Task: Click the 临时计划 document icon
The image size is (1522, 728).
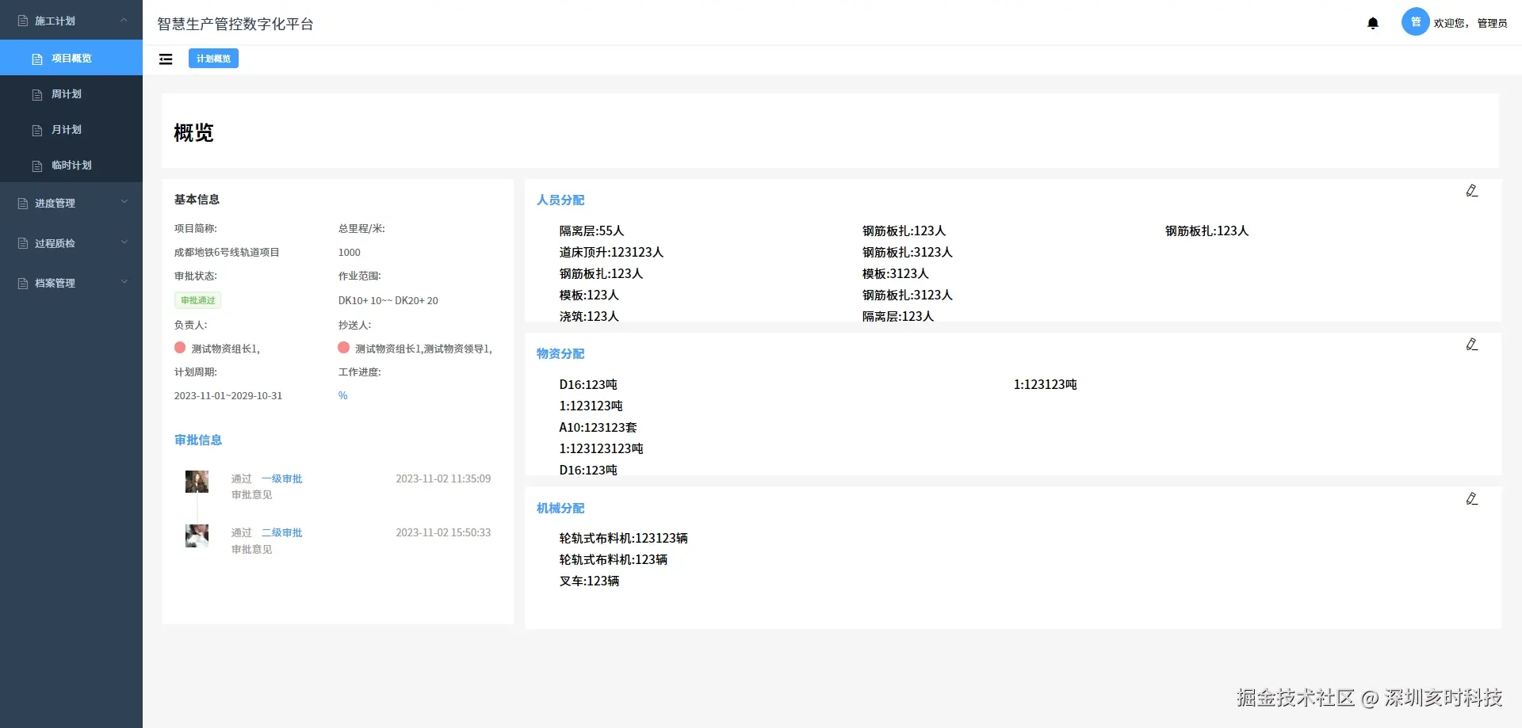Action: coord(37,166)
